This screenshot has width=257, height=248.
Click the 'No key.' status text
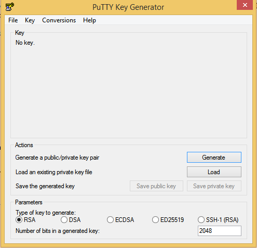point(25,43)
